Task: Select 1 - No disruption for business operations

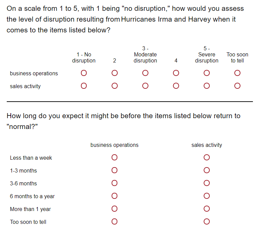Action: pyautogui.click(x=84, y=73)
